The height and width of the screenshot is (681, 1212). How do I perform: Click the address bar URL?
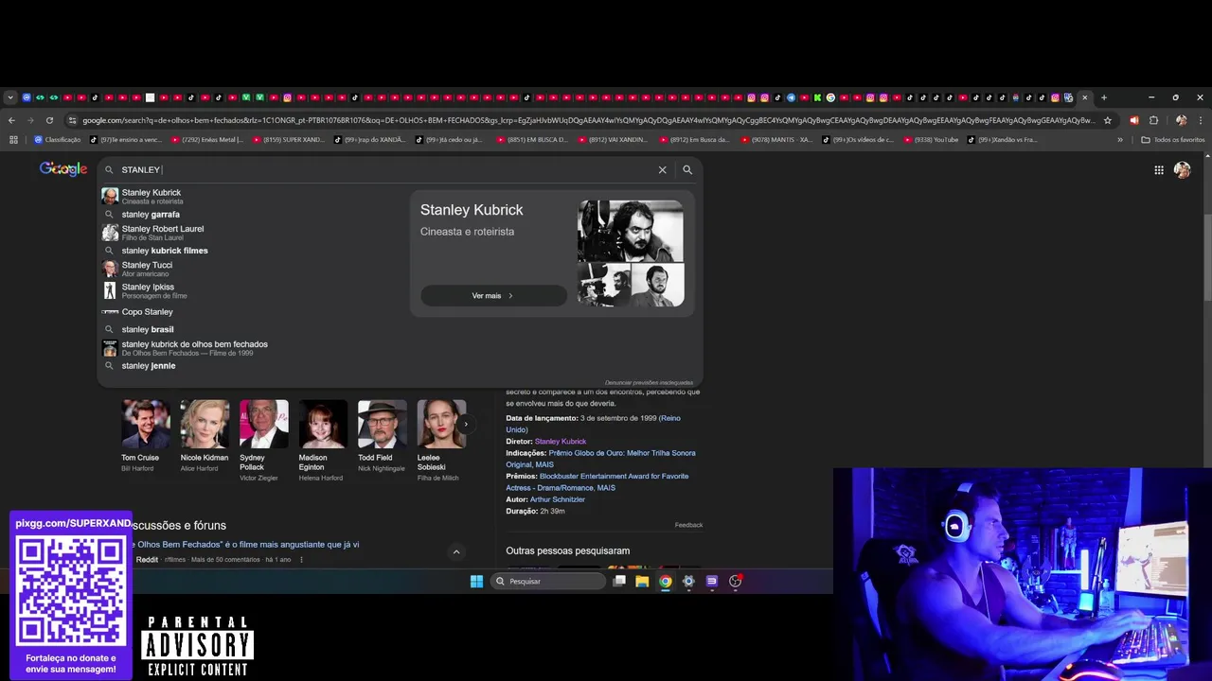587,120
